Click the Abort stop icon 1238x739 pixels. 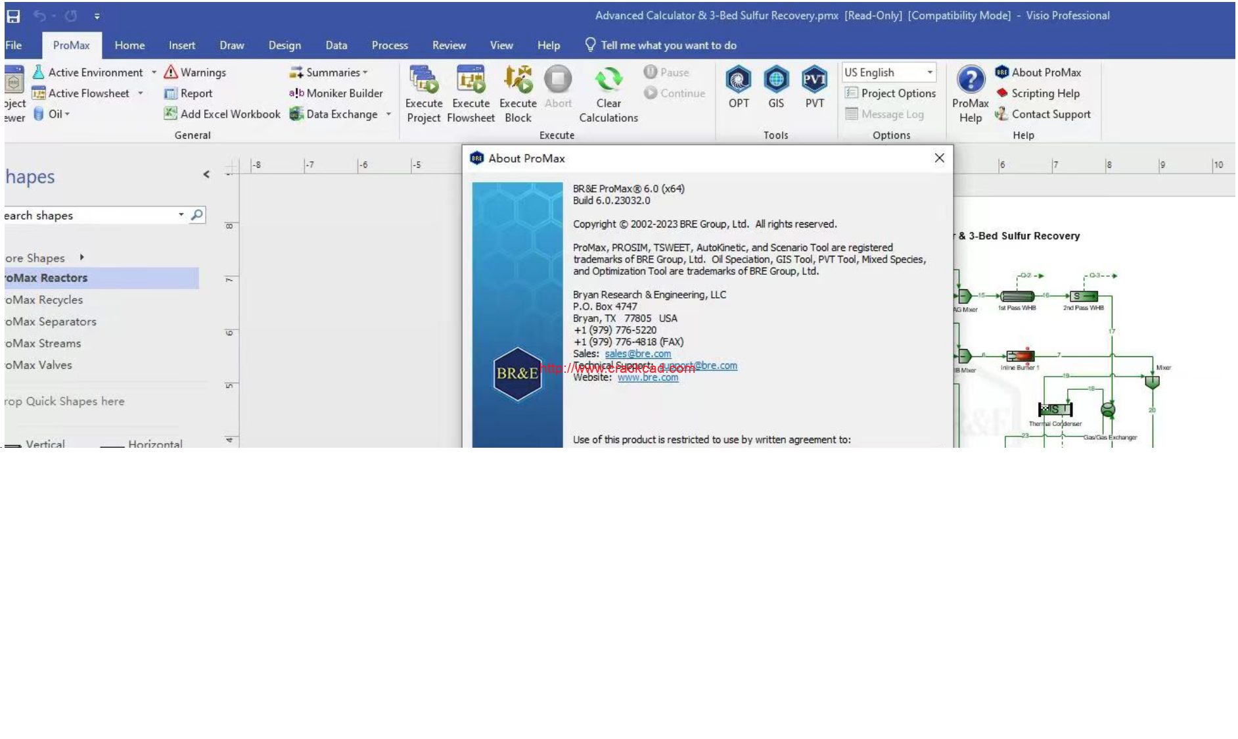(x=558, y=79)
